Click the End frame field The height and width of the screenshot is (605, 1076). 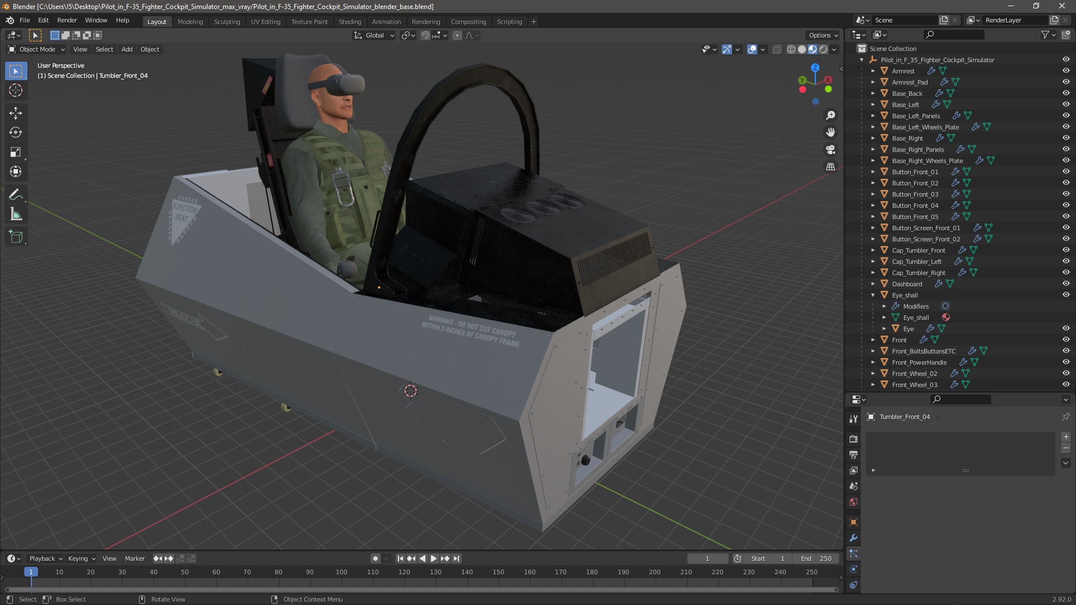pyautogui.click(x=816, y=559)
